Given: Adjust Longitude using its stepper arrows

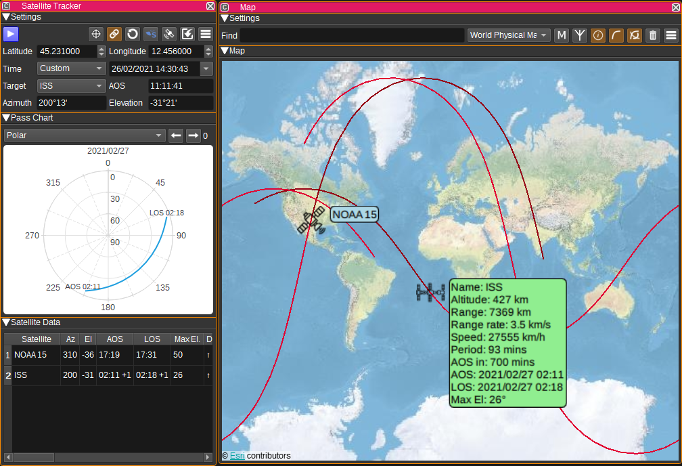Looking at the screenshot, I should (x=208, y=51).
